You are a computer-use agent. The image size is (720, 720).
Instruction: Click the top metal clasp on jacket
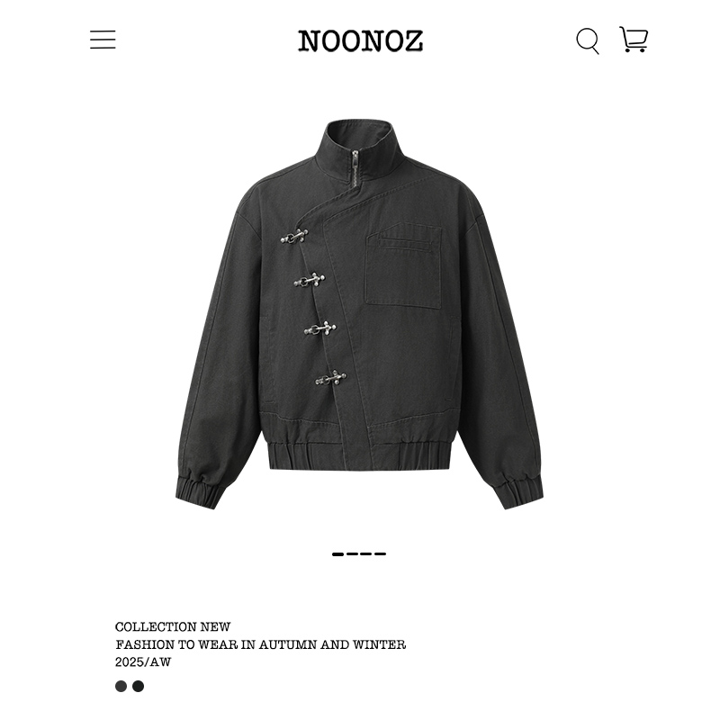point(294,237)
